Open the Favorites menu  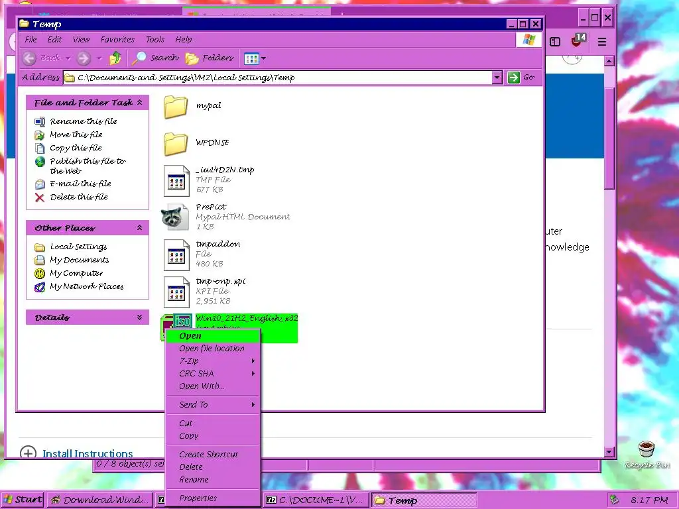click(x=117, y=40)
